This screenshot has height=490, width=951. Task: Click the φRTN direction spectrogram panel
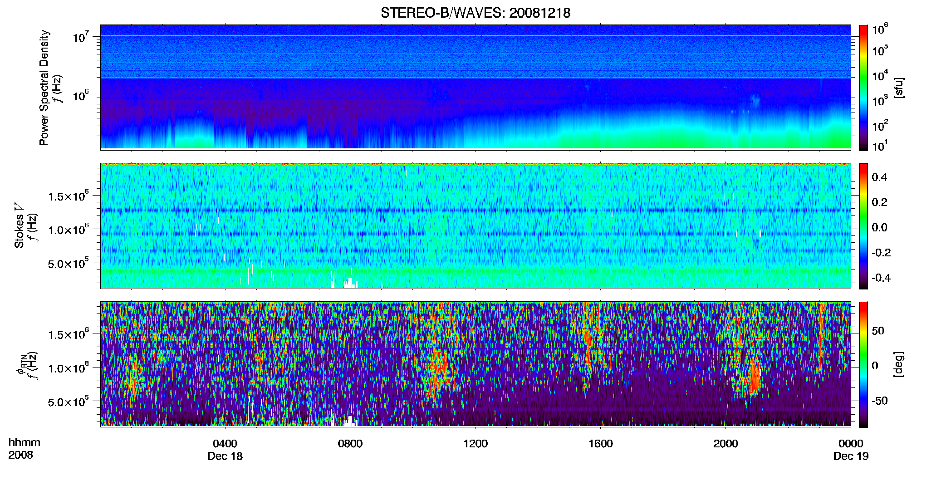475,364
